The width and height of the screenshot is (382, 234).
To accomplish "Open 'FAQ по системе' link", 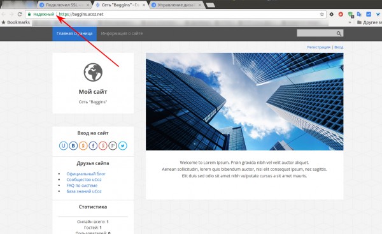I will 82,186.
